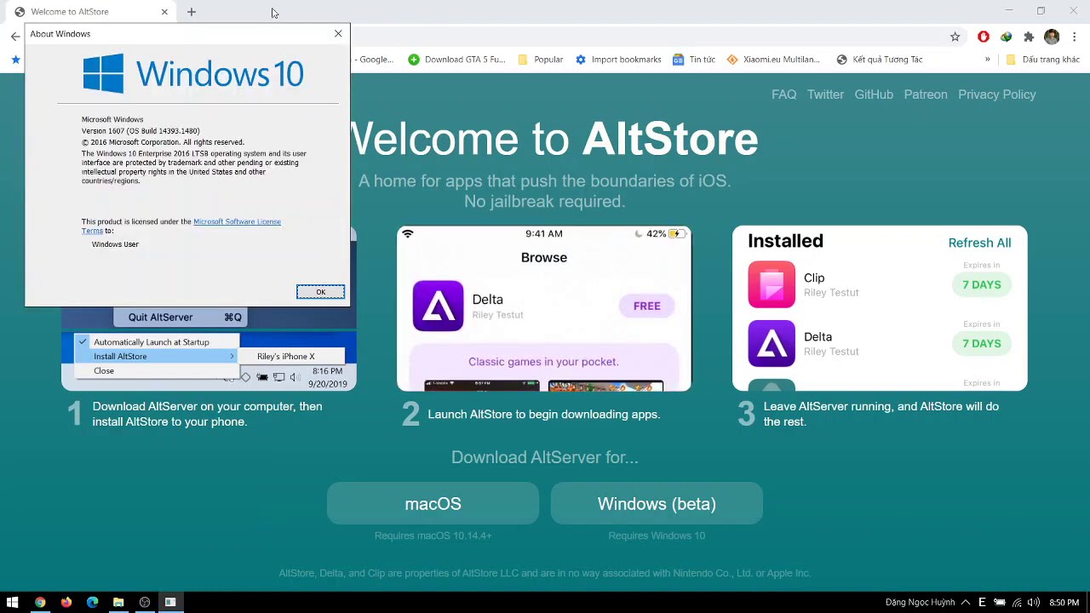The width and height of the screenshot is (1090, 613).
Task: Click the IDM globe extension icon
Action: coord(1006,37)
